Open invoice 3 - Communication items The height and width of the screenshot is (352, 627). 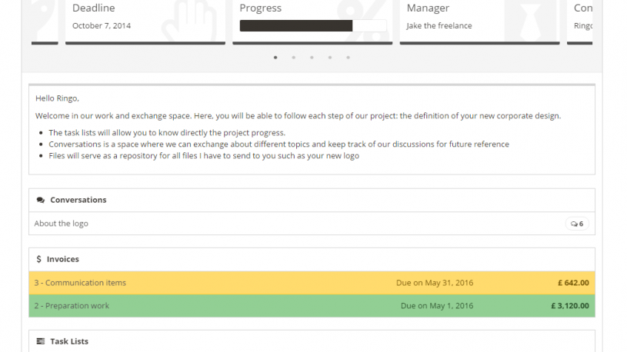[x=80, y=283]
